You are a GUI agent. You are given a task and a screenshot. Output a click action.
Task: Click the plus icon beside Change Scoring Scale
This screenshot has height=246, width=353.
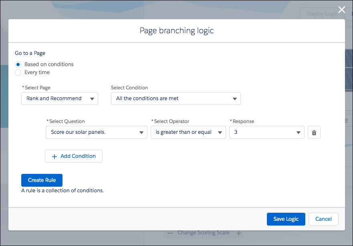pos(239,233)
